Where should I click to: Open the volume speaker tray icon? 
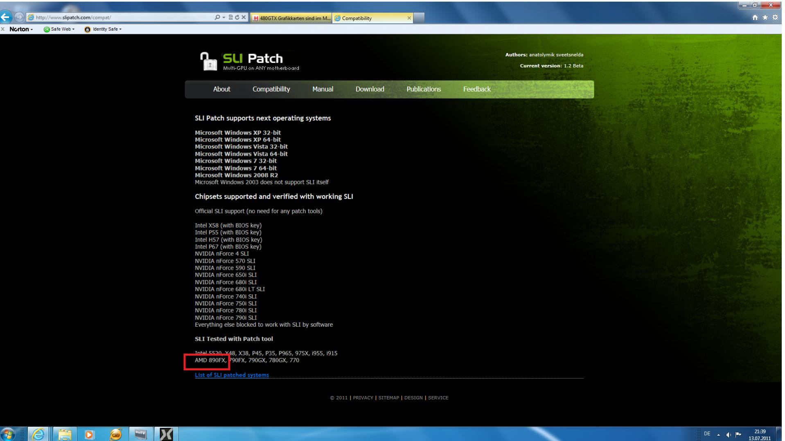[729, 434]
